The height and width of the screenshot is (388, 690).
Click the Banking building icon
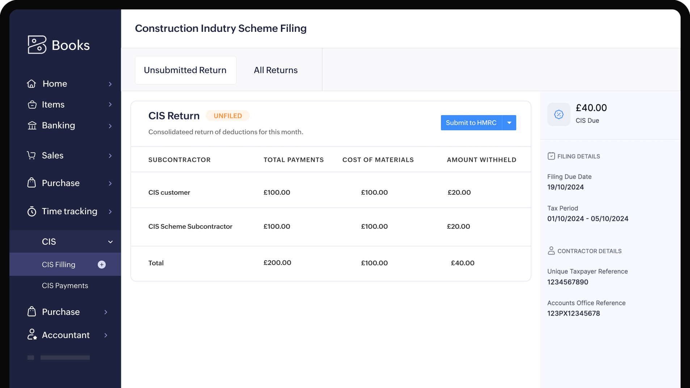[x=32, y=126]
